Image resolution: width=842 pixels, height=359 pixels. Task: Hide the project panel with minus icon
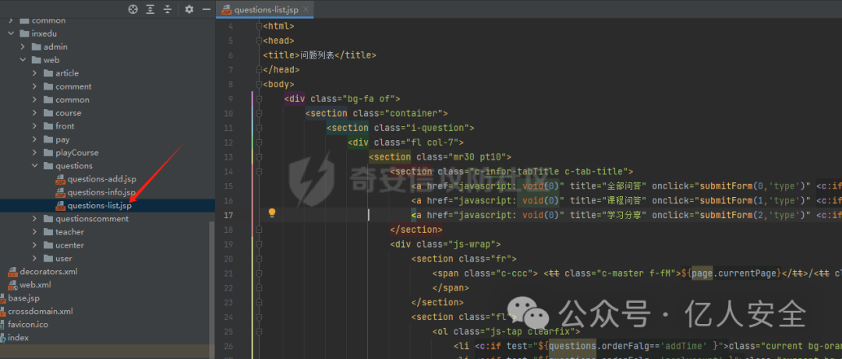(206, 9)
